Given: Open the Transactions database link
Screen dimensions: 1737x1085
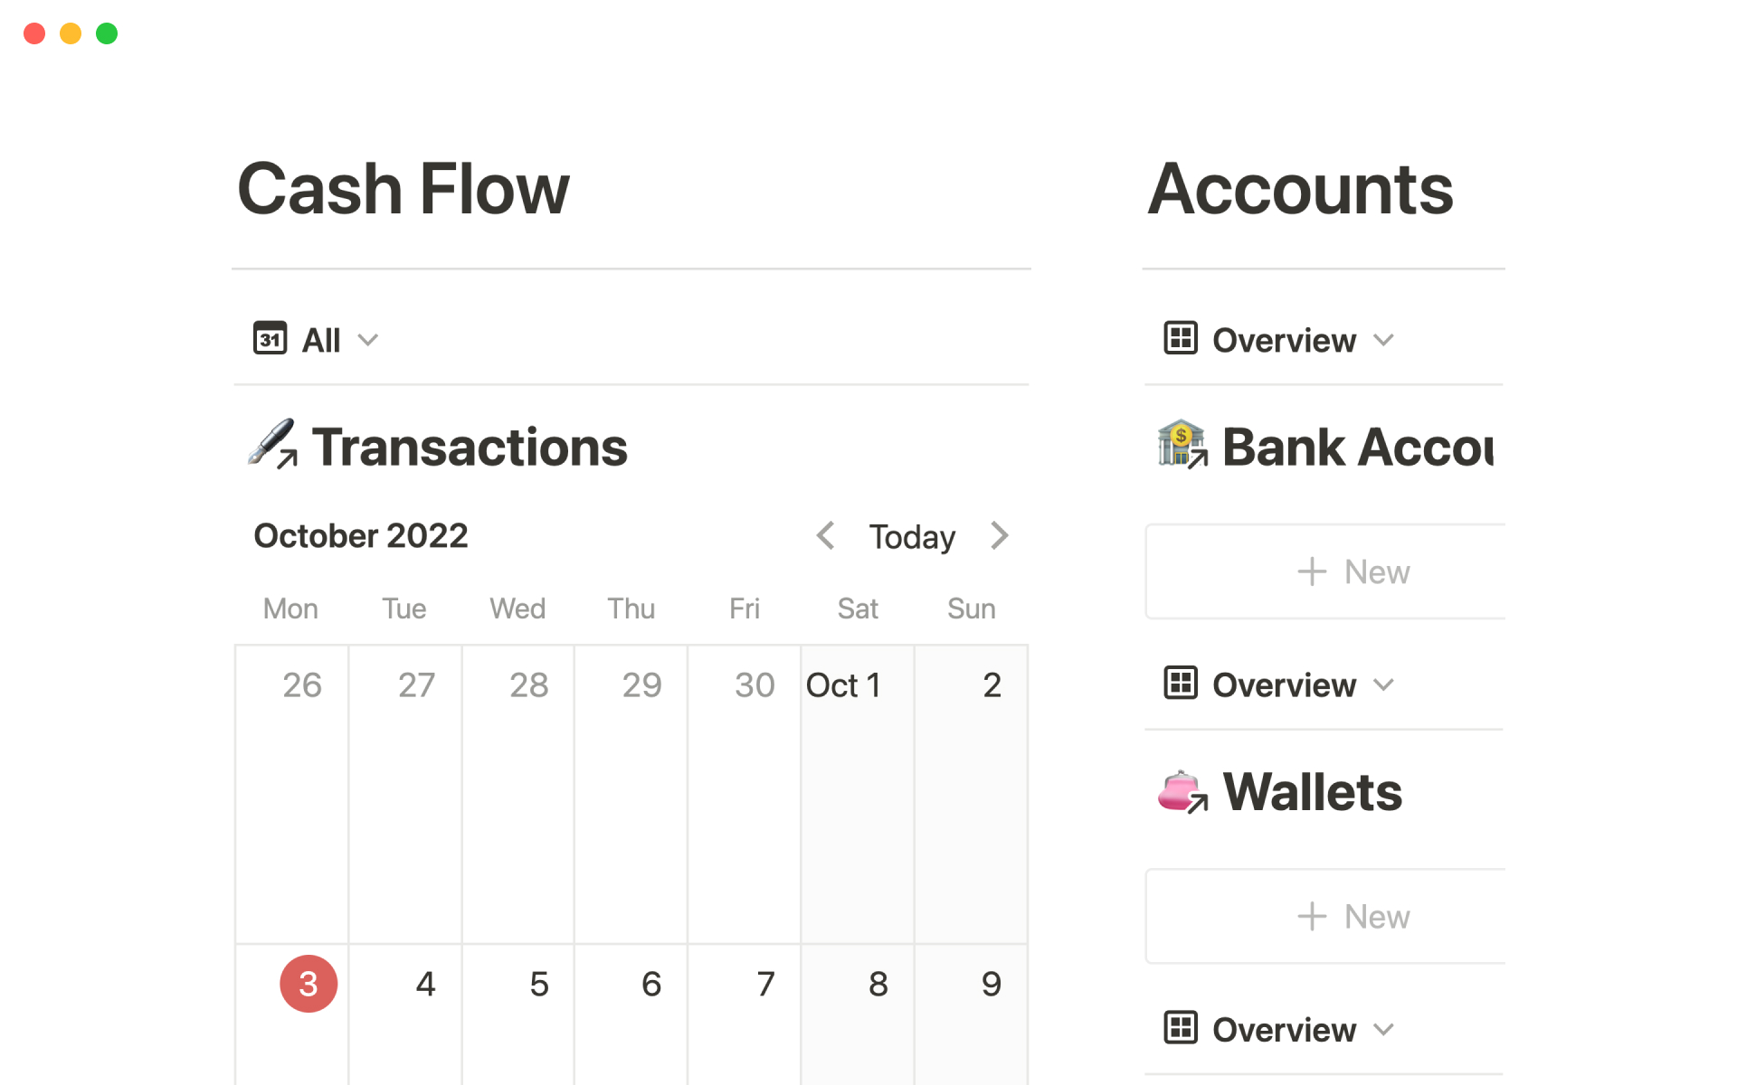Looking at the screenshot, I should [x=470, y=448].
